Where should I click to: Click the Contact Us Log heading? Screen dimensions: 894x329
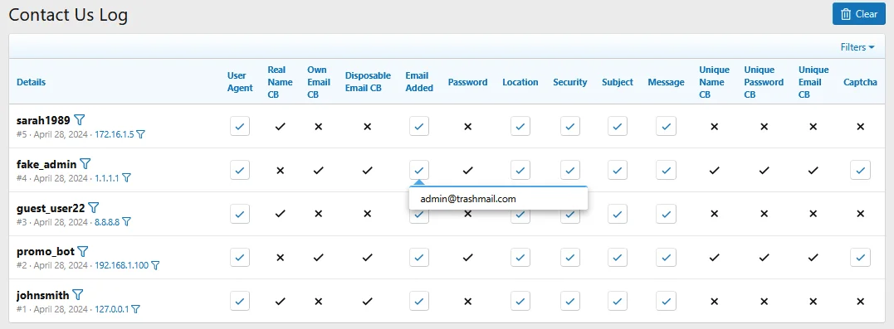tap(68, 15)
